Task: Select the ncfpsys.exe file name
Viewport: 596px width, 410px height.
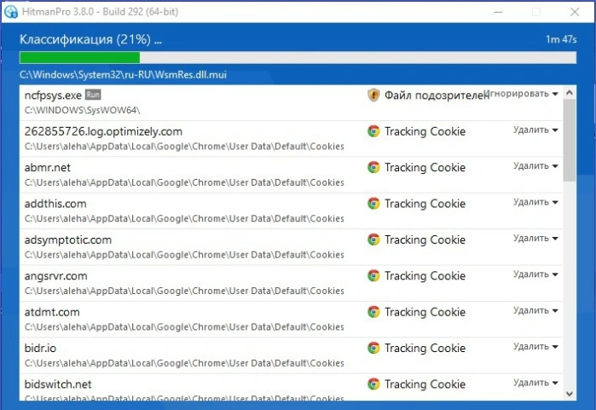Action: (x=53, y=95)
